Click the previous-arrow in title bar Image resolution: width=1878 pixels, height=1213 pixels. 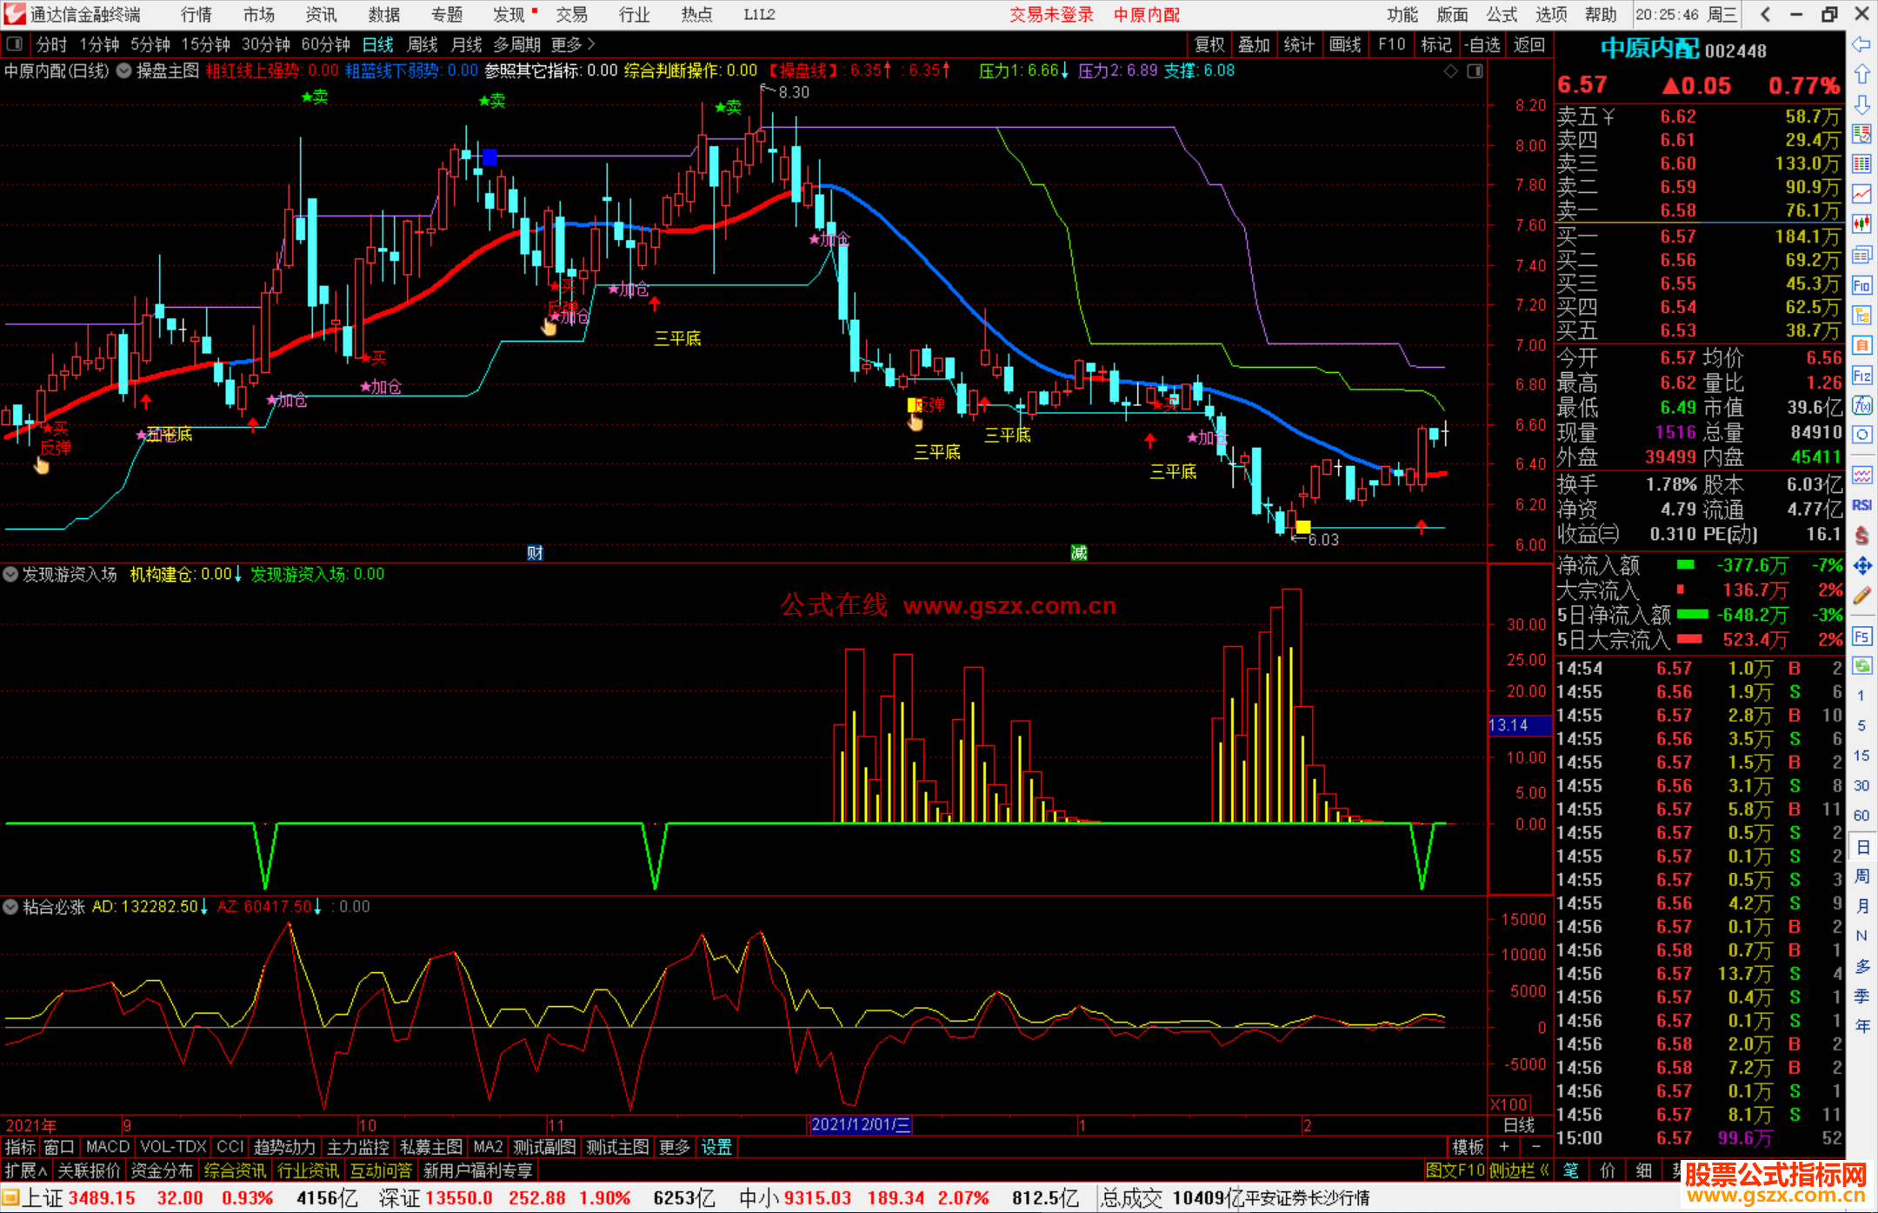point(1765,14)
